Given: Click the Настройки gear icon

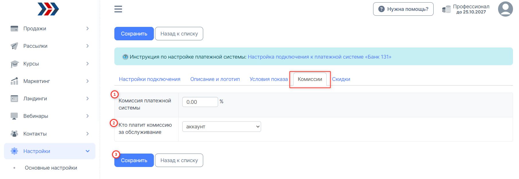Looking at the screenshot, I should click(14, 151).
